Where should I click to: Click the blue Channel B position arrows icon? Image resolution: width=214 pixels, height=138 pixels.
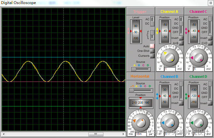[x=157, y=96]
